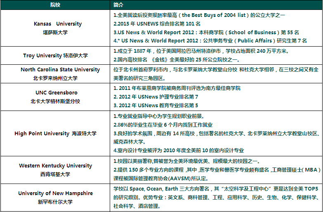Click the 简介 column header

pyautogui.click(x=118, y=5)
